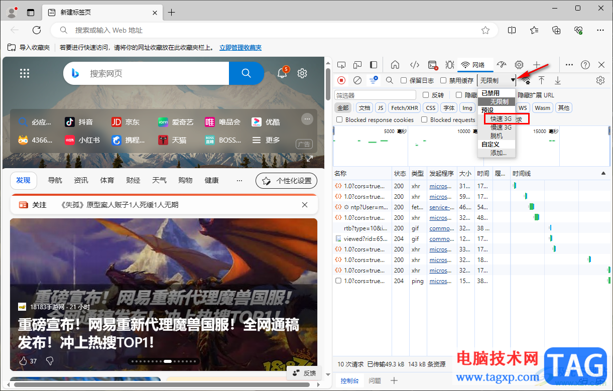Import HAR file with up arrow
The height and width of the screenshot is (391, 613).
coord(542,80)
